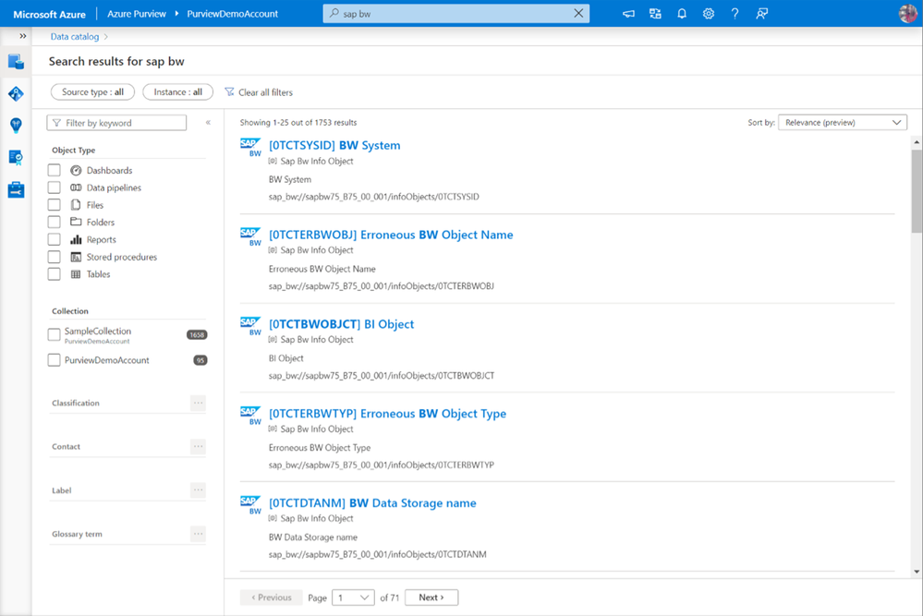Click the Files document icon

76,205
